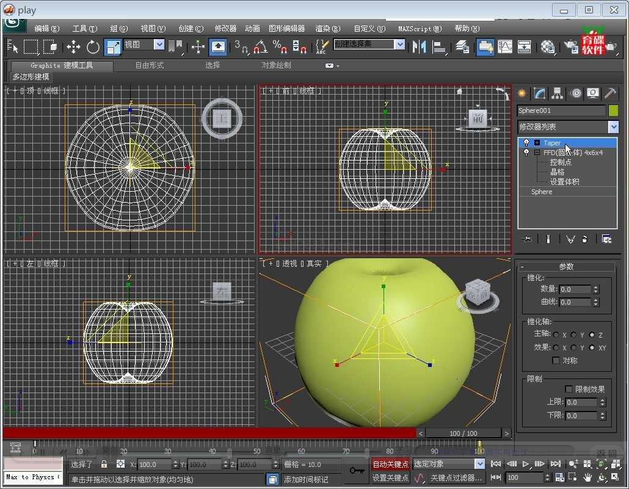
Task: Enable the 限制效果 (Limit Effect) checkbox
Action: click(x=569, y=389)
